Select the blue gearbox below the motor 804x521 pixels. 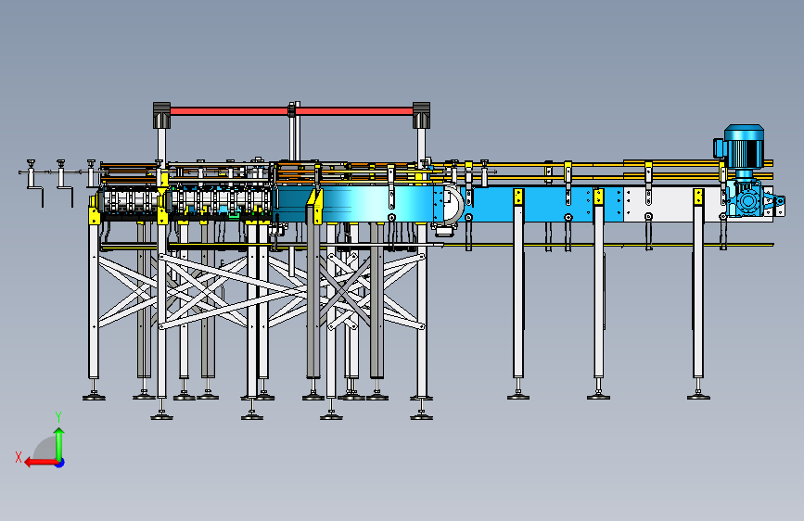click(x=748, y=198)
